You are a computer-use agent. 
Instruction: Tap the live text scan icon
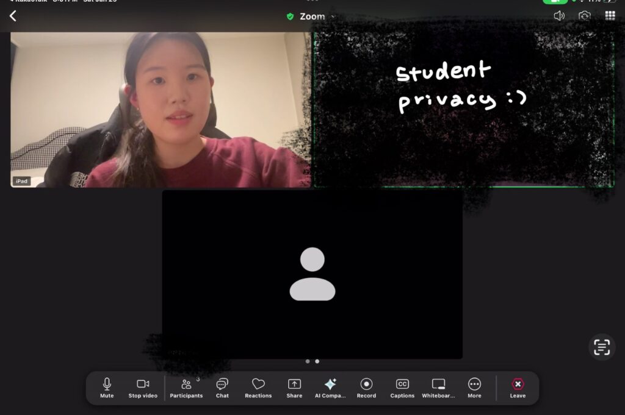601,347
